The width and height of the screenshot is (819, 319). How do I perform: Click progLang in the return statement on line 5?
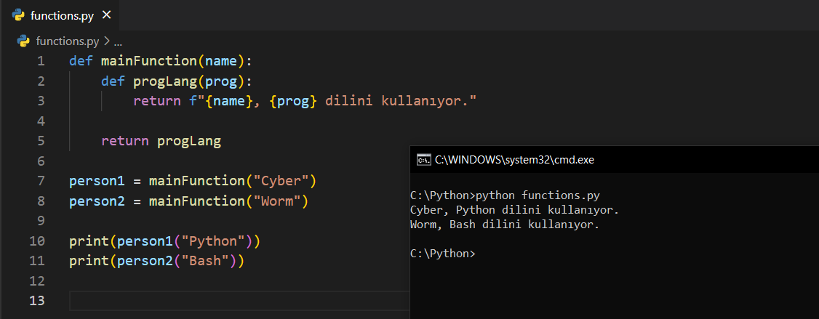189,141
